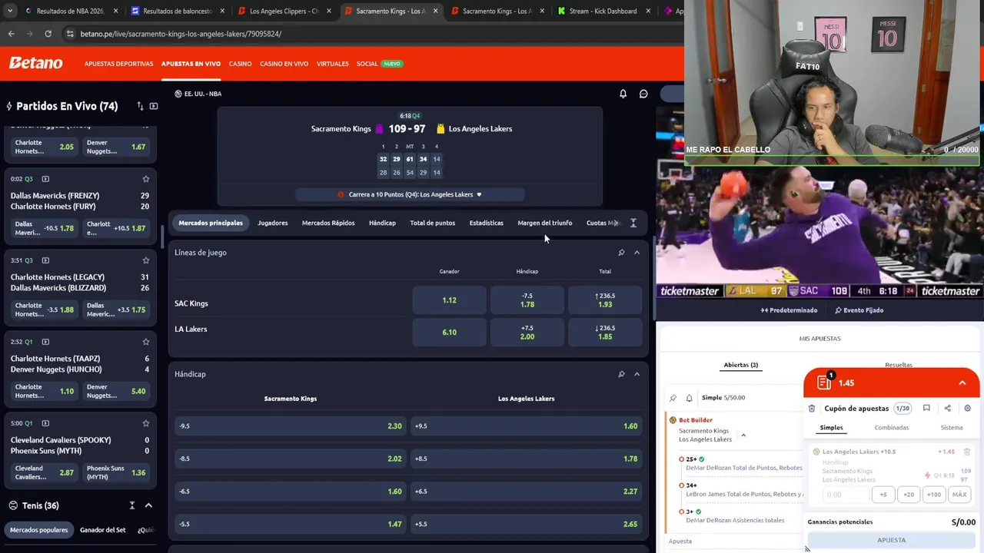Open bet slip settings gear
Viewport: 984px width, 553px height.
tap(967, 409)
